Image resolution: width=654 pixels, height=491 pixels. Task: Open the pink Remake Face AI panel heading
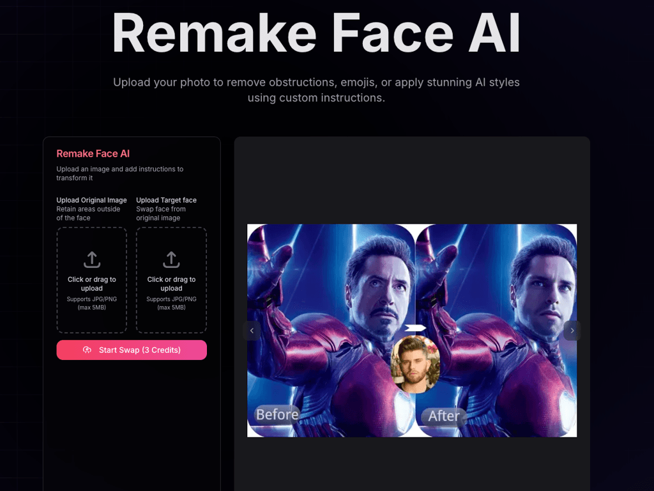point(93,153)
